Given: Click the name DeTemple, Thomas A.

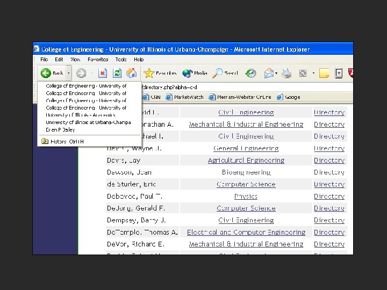Looking at the screenshot, I should [x=142, y=233].
